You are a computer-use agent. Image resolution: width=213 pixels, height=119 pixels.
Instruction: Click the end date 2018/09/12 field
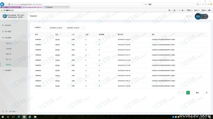(73, 28)
